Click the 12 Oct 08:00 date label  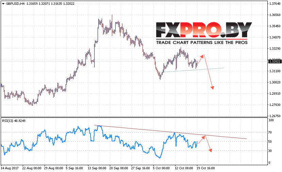tap(184, 168)
